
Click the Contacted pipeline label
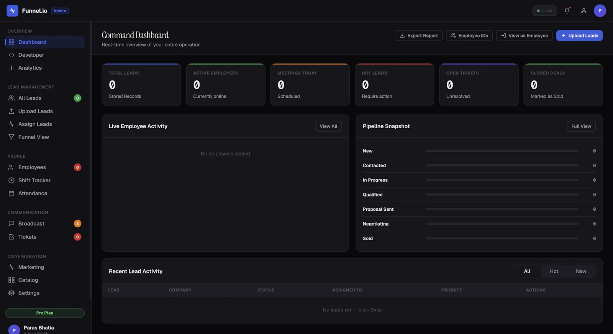374,166
